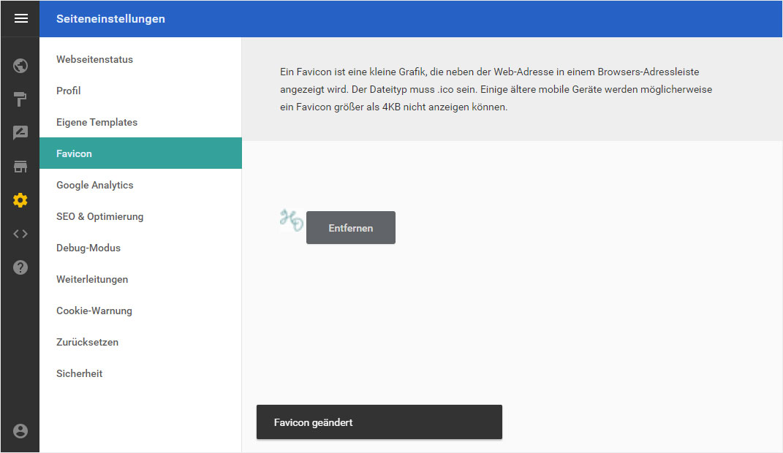The image size is (783, 453).
Task: Open SEO & Optimierung settings
Action: click(140, 216)
